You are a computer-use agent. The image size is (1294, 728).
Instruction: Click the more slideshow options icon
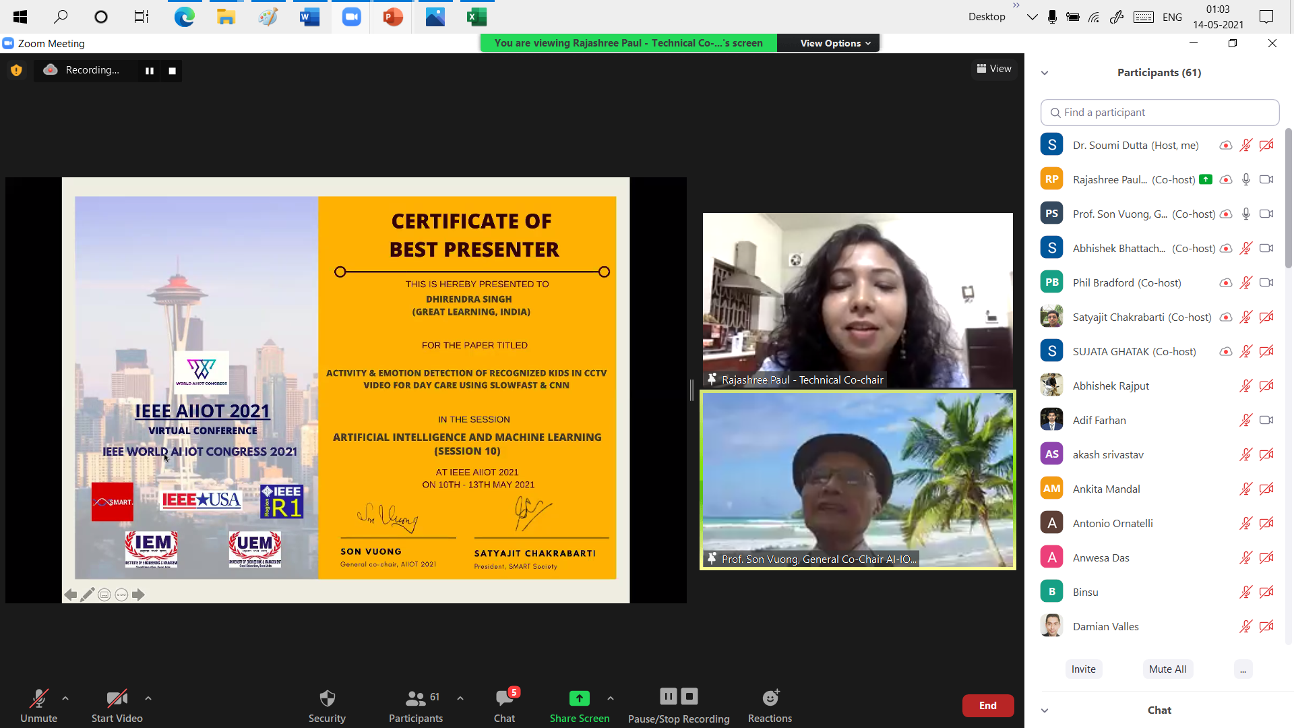[x=121, y=595]
